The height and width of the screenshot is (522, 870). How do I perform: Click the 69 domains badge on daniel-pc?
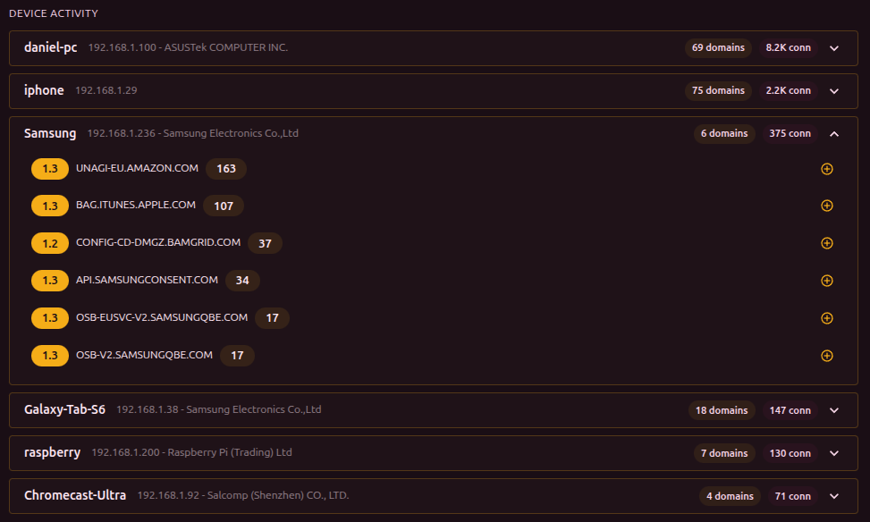coord(718,47)
